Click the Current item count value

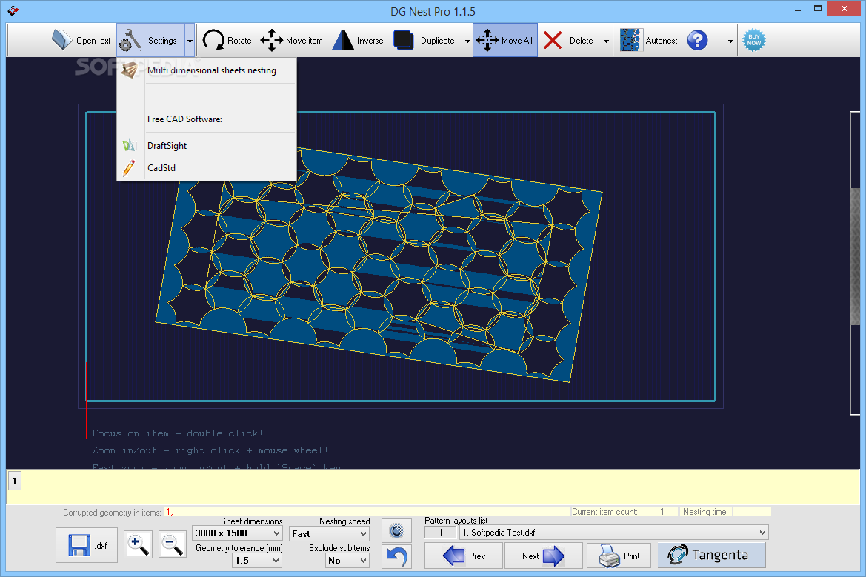pyautogui.click(x=662, y=512)
